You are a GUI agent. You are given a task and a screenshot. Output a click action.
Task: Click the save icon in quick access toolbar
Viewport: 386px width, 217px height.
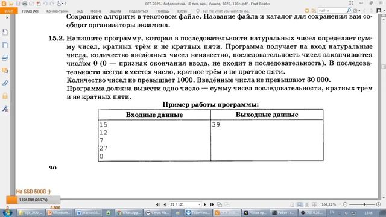(18, 4)
